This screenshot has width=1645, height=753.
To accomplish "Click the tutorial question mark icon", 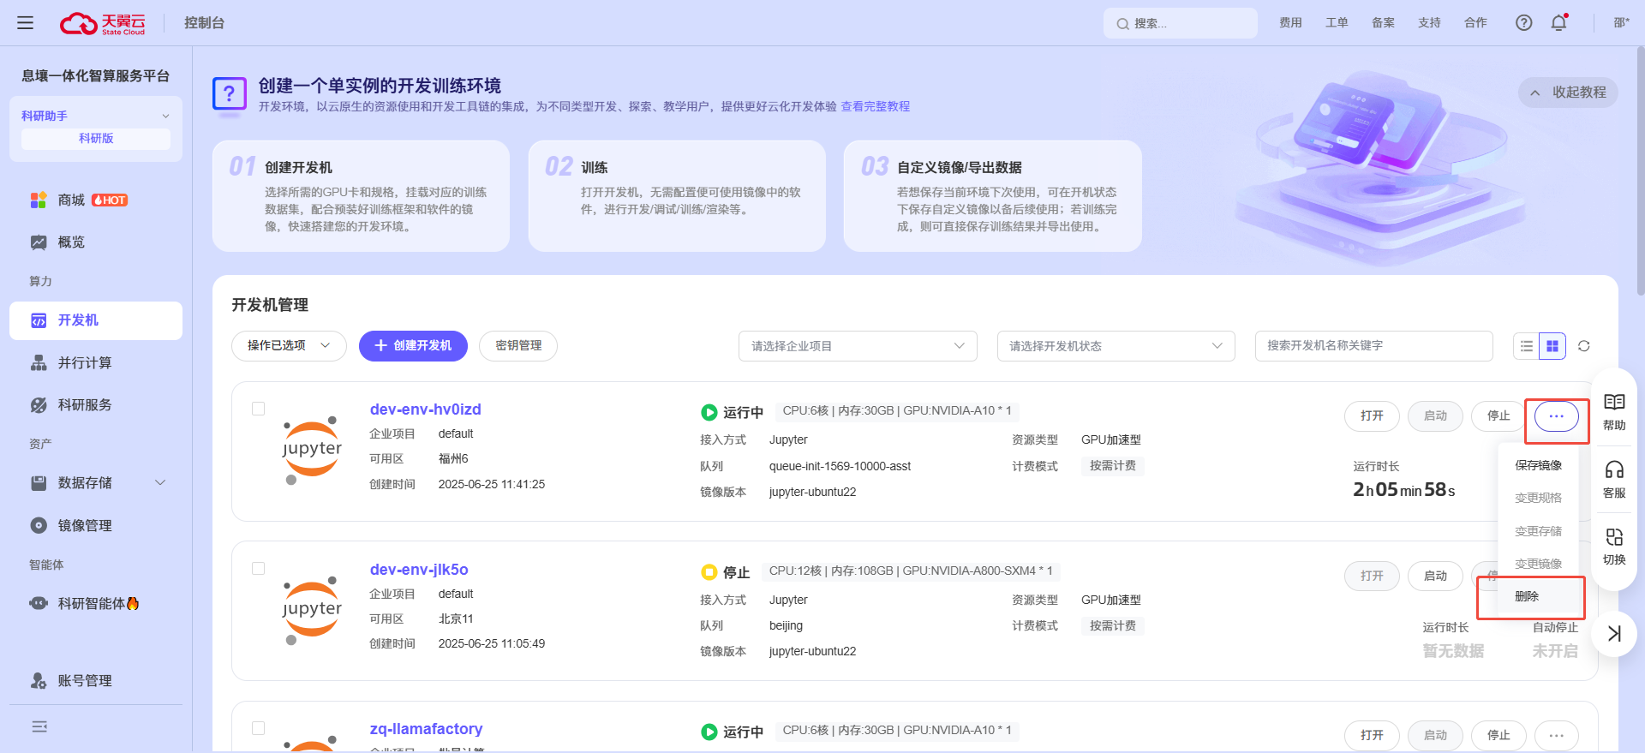I will coord(230,93).
